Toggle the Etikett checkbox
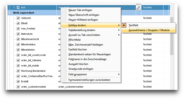The width and height of the screenshot is (187, 103). click(18, 23)
